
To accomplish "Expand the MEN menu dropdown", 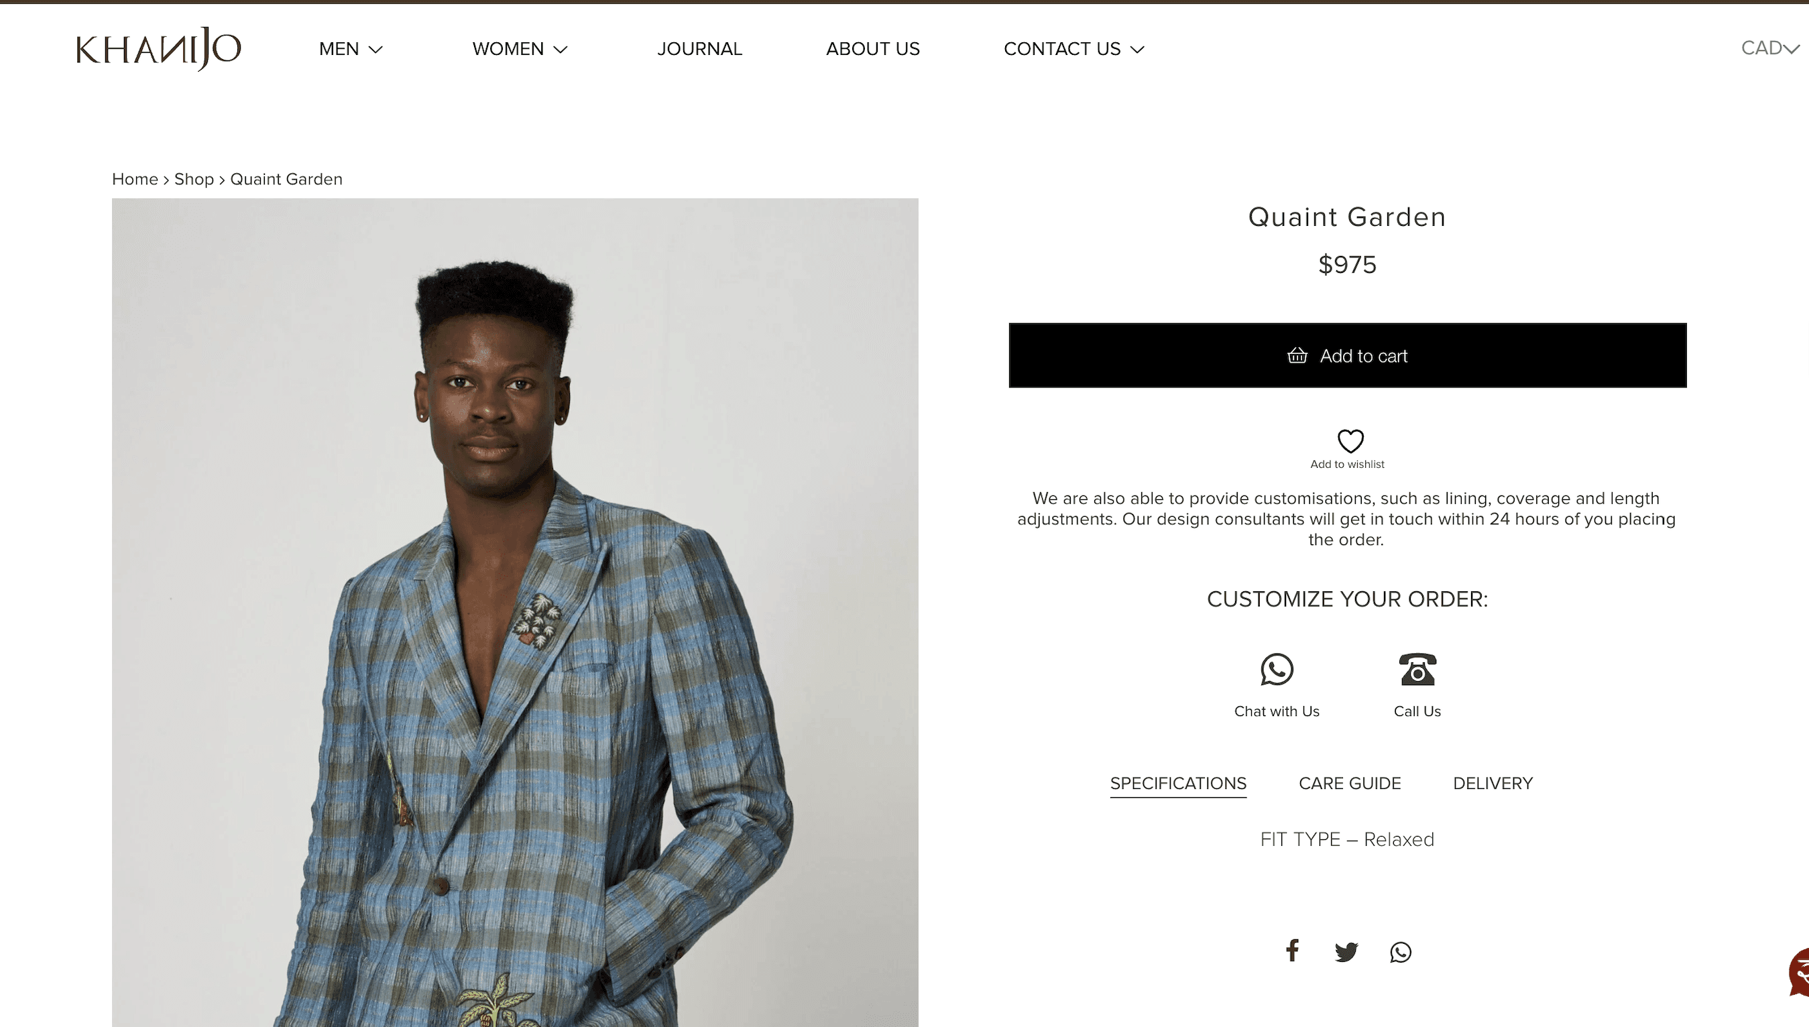I will coord(351,49).
